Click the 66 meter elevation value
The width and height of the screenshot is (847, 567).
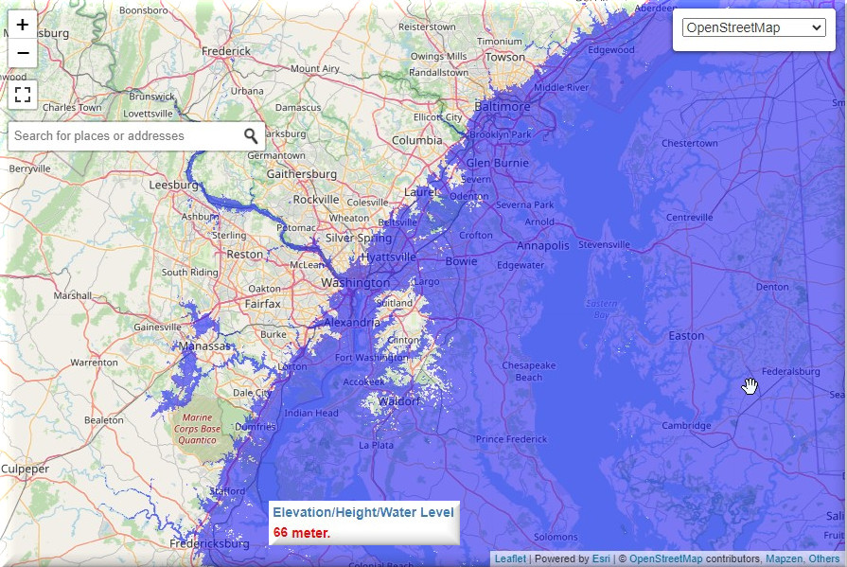click(302, 533)
